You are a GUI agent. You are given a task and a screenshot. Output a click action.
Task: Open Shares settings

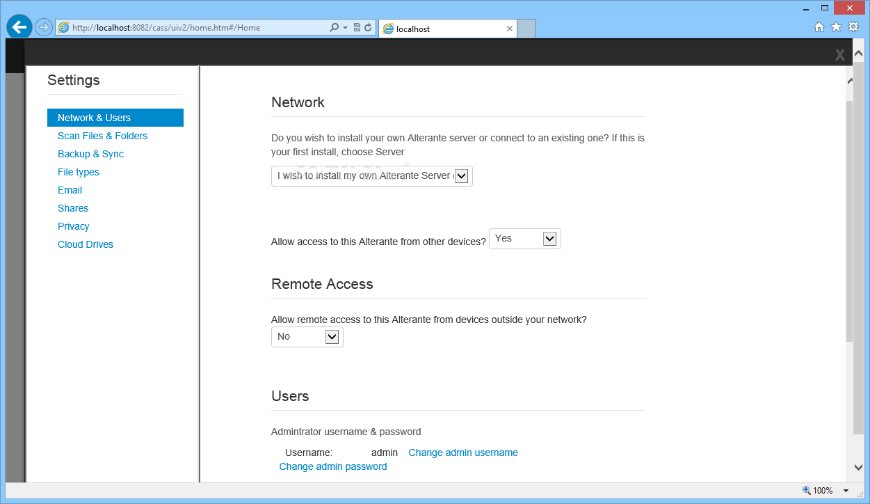click(73, 208)
